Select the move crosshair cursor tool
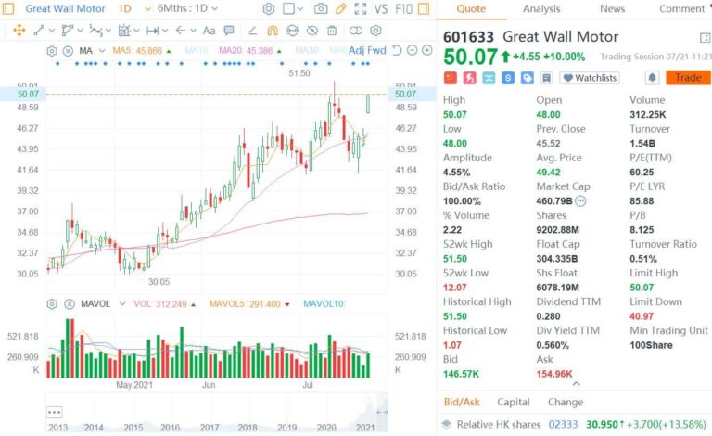The width and height of the screenshot is (712, 436). point(19,31)
